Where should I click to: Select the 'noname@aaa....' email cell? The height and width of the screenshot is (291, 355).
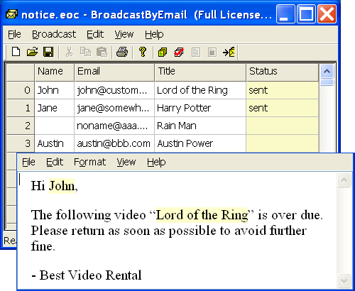[x=114, y=126]
